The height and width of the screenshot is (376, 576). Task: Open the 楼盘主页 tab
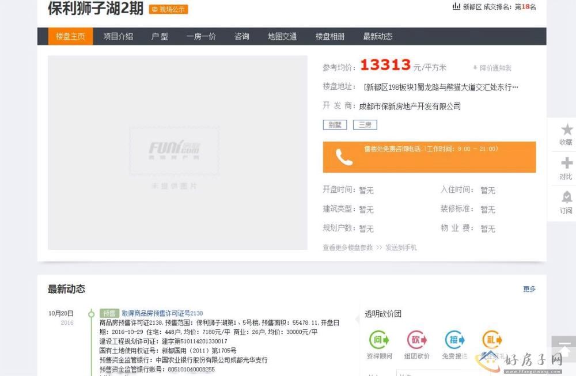point(70,36)
